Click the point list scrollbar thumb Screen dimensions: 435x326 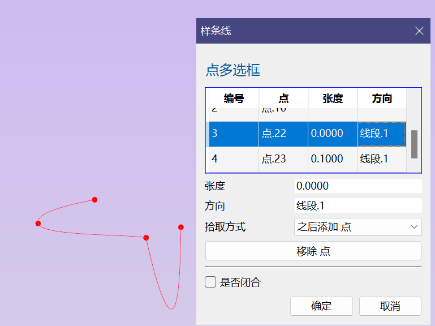coord(414,144)
